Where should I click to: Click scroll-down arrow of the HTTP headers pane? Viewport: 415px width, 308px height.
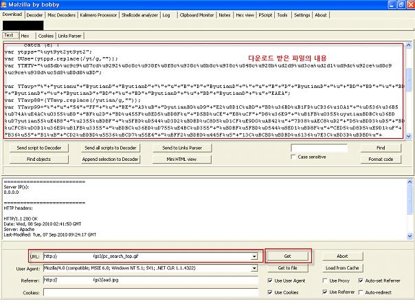(410, 236)
